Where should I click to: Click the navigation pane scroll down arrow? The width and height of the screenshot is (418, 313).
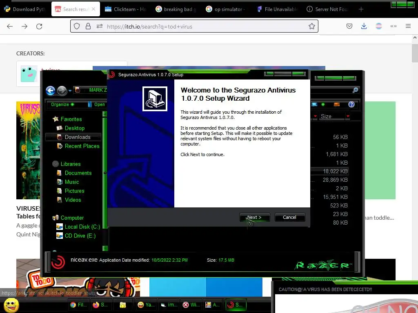105,248
